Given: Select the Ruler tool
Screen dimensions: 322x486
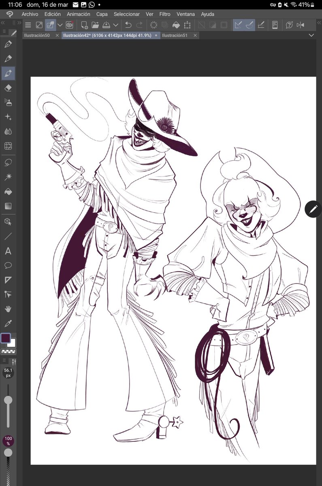Looking at the screenshot, I should [8, 280].
